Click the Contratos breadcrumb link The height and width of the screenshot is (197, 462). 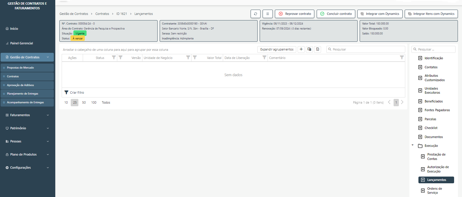tap(102, 14)
